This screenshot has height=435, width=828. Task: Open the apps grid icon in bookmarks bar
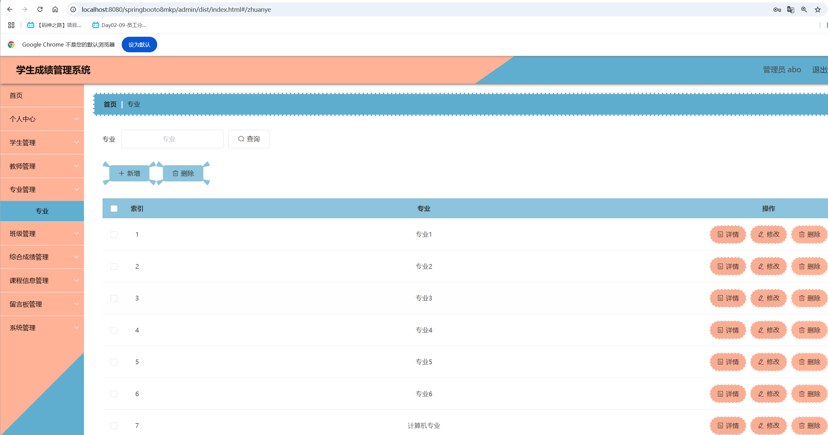click(x=11, y=25)
